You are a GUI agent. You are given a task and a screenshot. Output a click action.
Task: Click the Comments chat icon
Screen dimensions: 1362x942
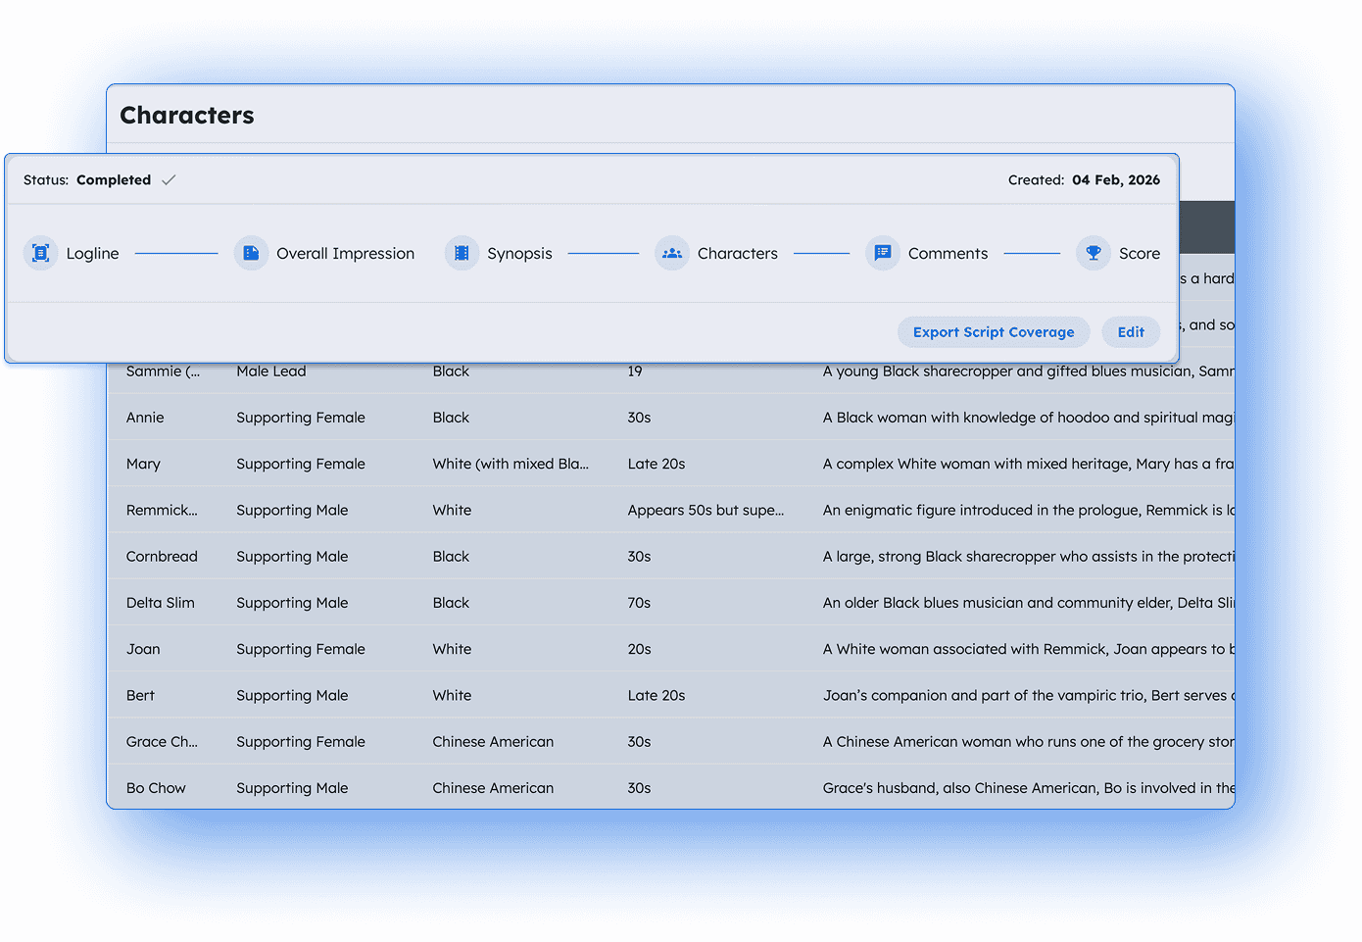click(x=883, y=253)
